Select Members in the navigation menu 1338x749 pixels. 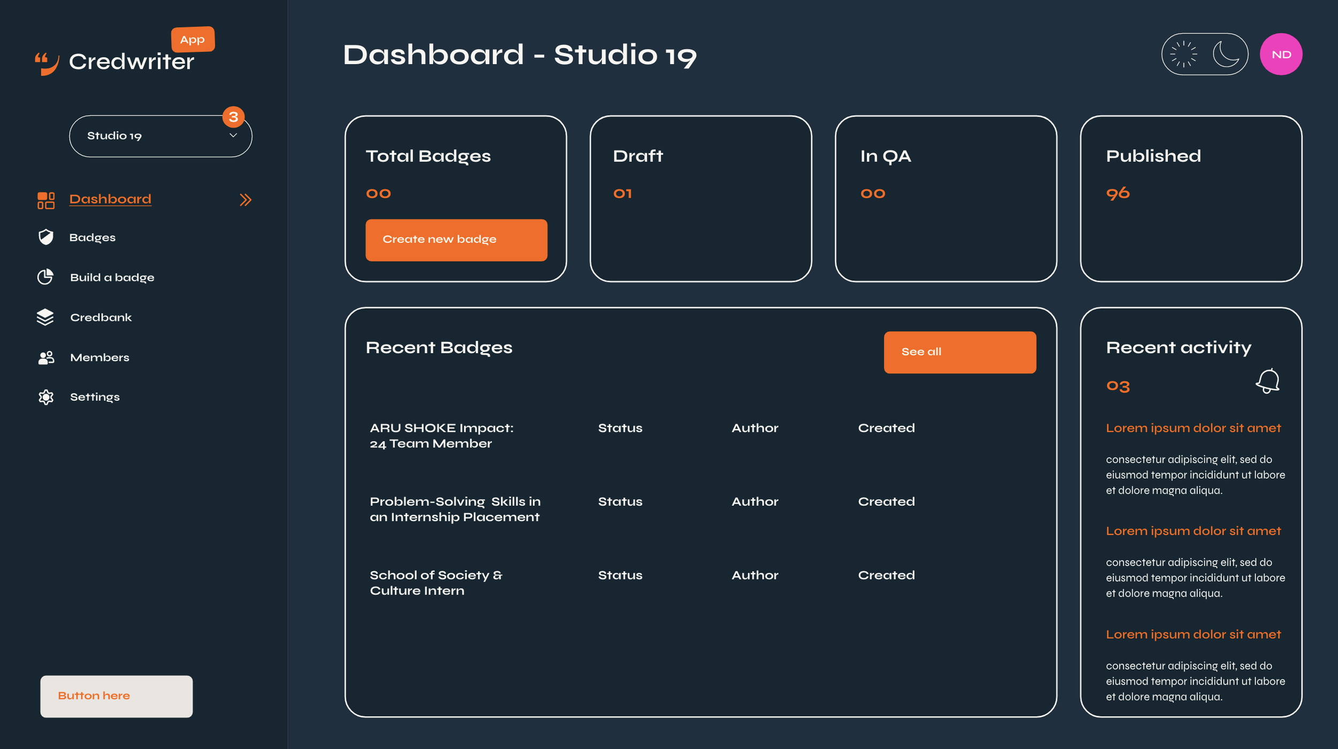point(100,357)
